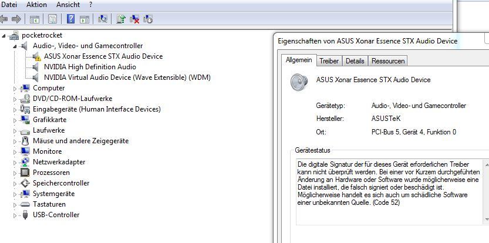This screenshot has width=489, height=243.
Task: Click the Gerätestatus scrollbar up arrow
Action: (486, 164)
